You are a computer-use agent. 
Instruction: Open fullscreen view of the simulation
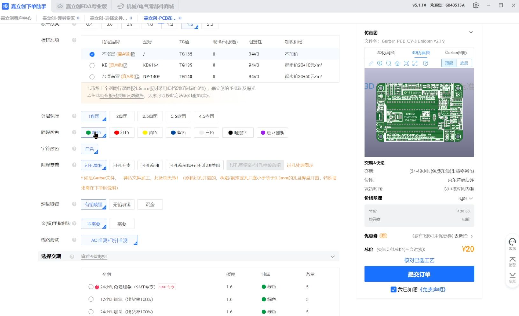[x=415, y=63]
